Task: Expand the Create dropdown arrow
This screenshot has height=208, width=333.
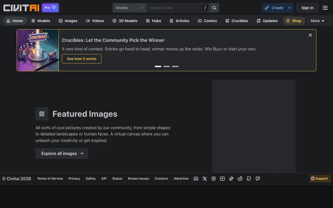Action: tap(290, 8)
